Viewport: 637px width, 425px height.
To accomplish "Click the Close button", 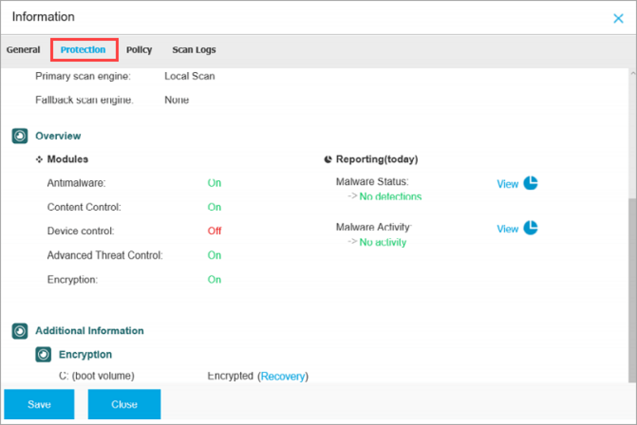I will (x=124, y=404).
